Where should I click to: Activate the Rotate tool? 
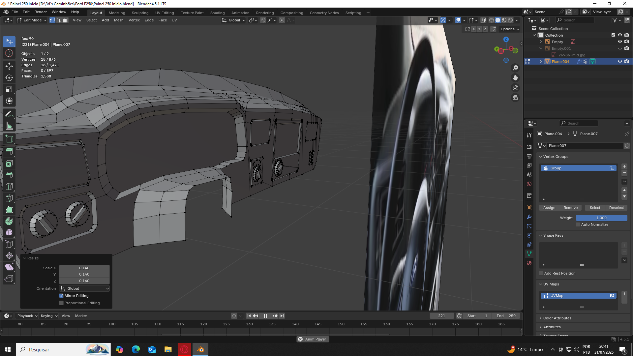(x=9, y=78)
